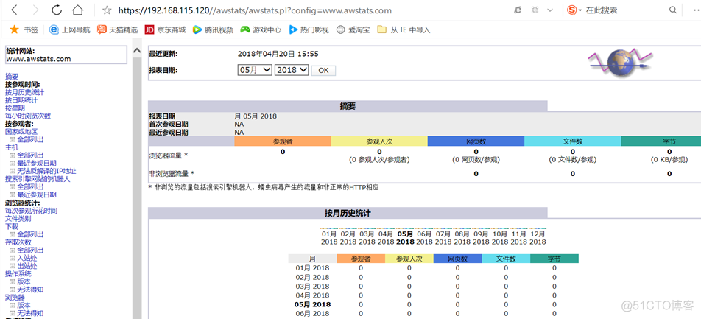Click the list icon beside 出站处
Image resolution: width=701 pixels, height=319 pixels.
pyautogui.click(x=13, y=266)
